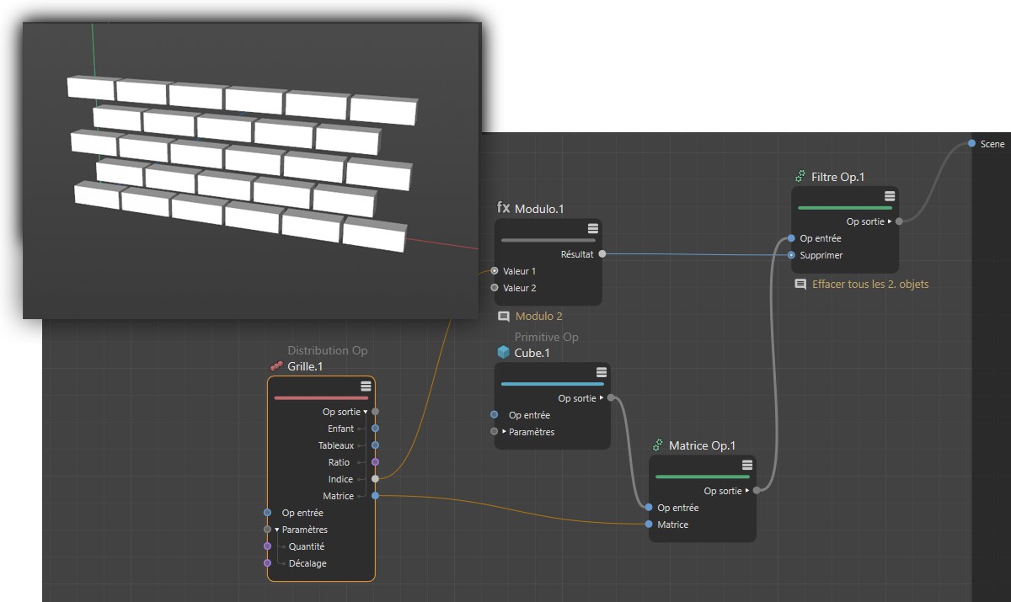Screen dimensions: 1011x602
Task: Select the Scene output port label
Action: pos(992,144)
